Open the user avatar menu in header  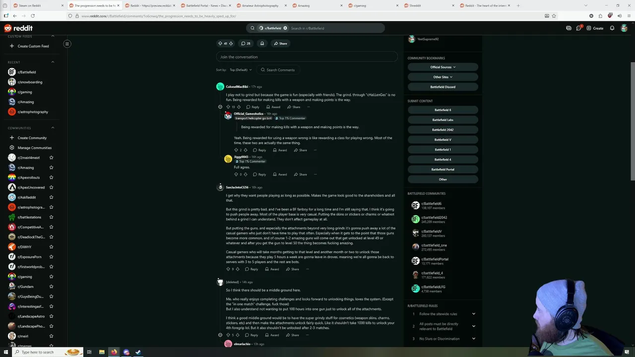[624, 28]
